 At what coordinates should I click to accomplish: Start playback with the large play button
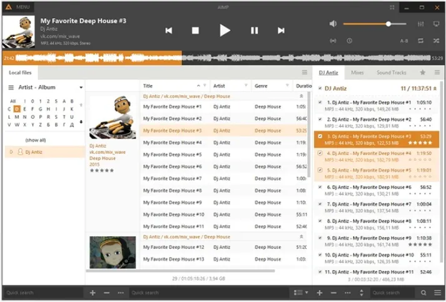tap(225, 31)
